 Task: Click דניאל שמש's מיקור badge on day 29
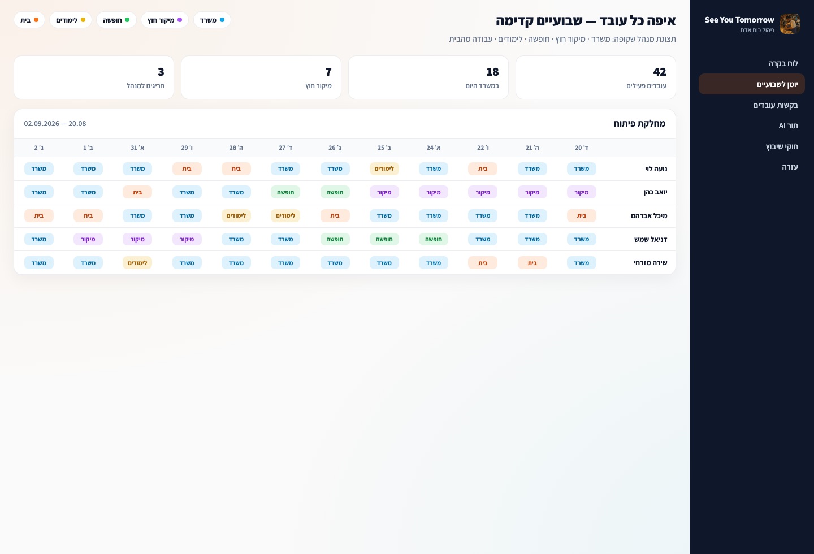click(187, 239)
